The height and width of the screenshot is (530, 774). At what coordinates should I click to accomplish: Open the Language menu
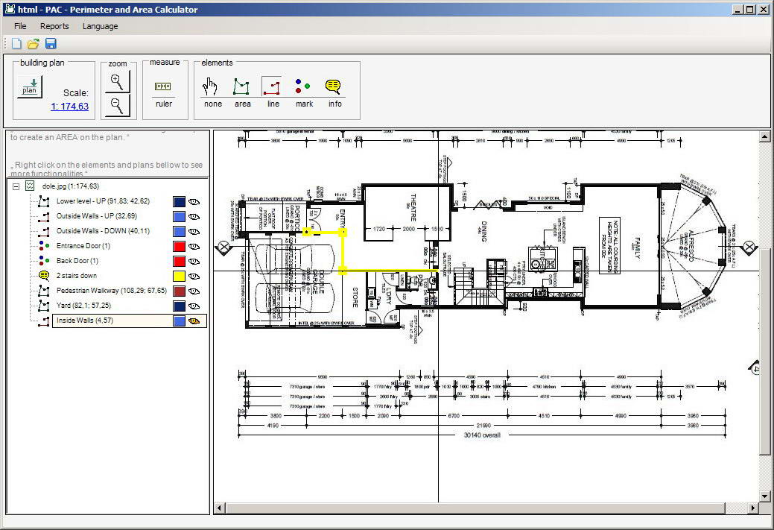tap(101, 26)
